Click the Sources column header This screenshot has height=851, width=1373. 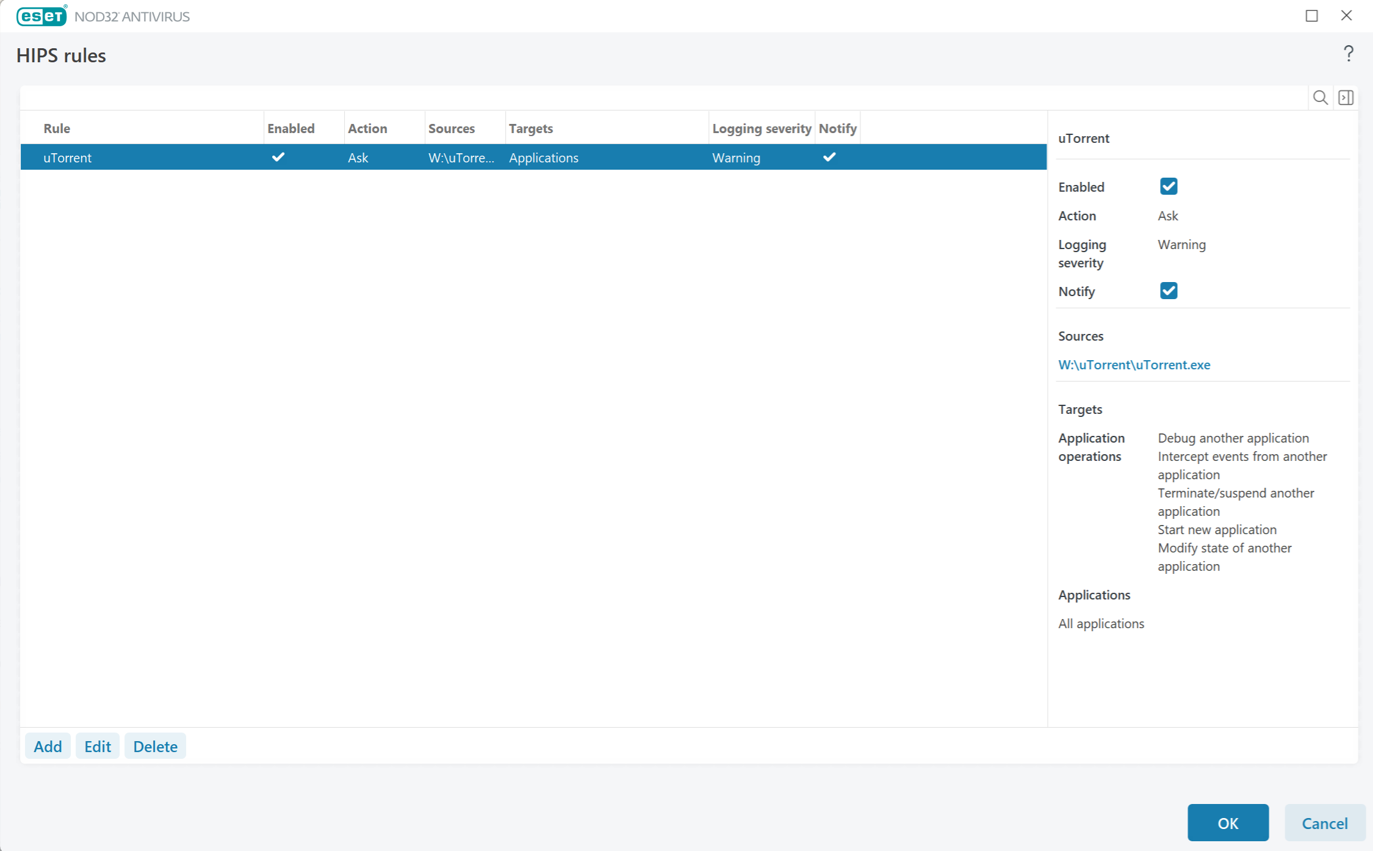pyautogui.click(x=451, y=128)
